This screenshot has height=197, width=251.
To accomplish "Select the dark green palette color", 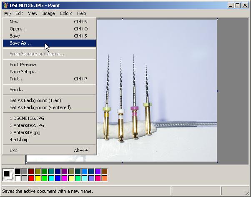I will [x=45, y=172].
